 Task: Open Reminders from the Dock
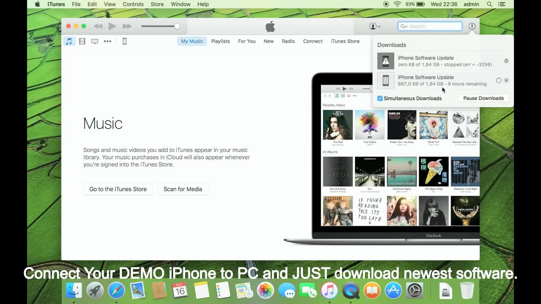[223, 290]
